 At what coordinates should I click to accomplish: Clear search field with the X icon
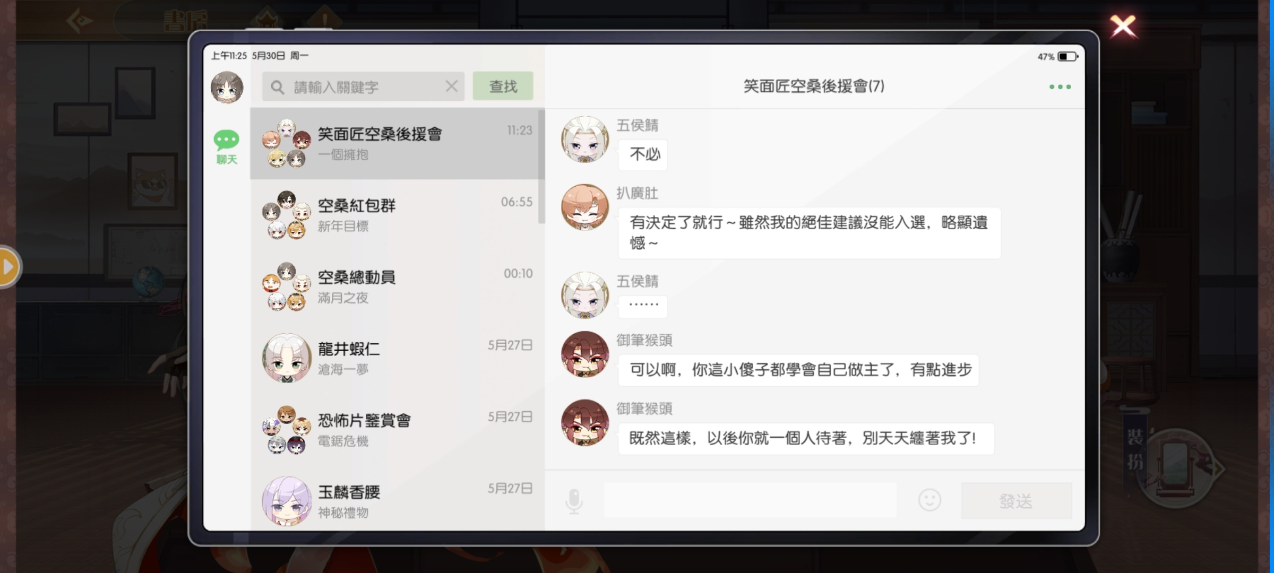click(452, 86)
